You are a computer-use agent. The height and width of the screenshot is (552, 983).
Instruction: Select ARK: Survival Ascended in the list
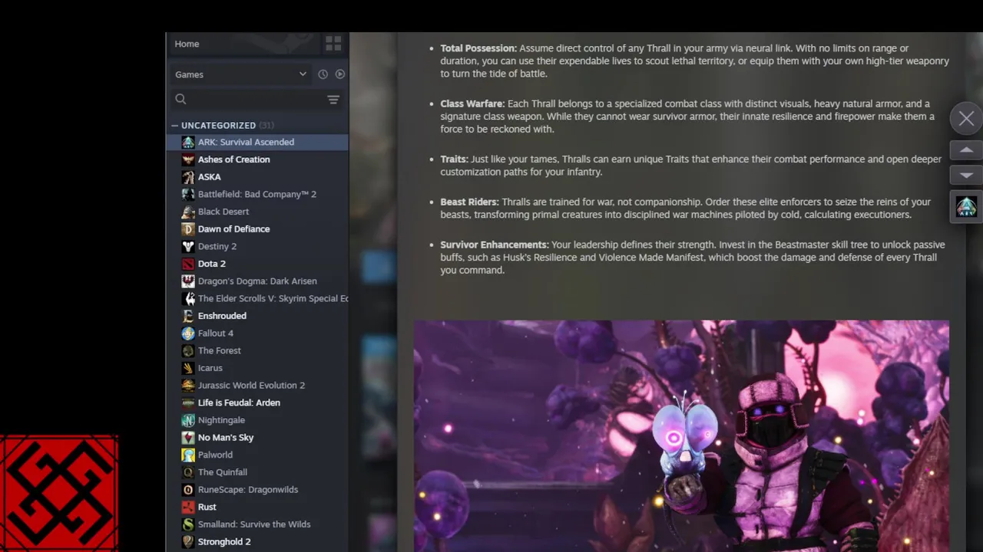[x=257, y=142]
